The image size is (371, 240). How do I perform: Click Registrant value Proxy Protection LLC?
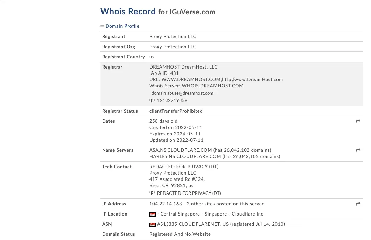coord(173,36)
